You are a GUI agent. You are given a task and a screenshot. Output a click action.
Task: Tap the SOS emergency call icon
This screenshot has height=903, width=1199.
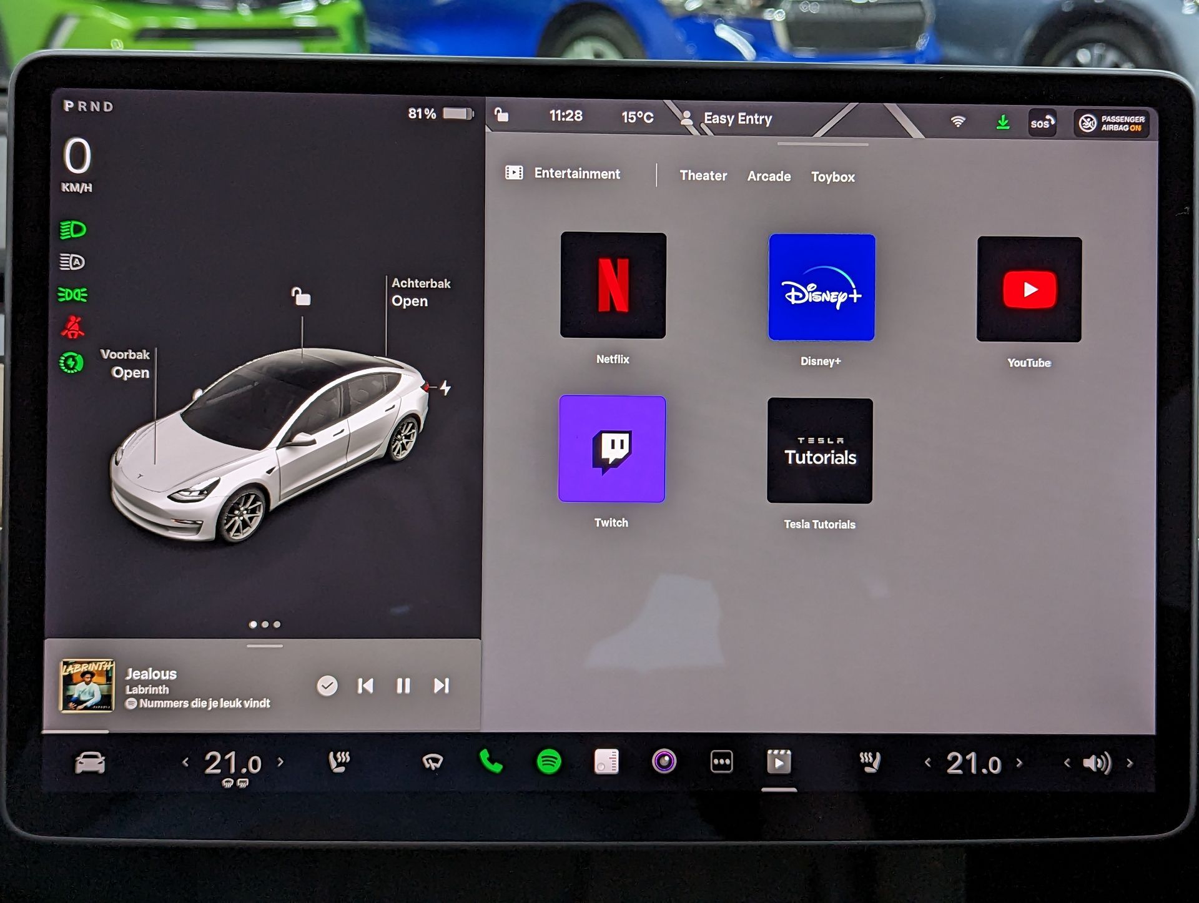pos(1042,122)
